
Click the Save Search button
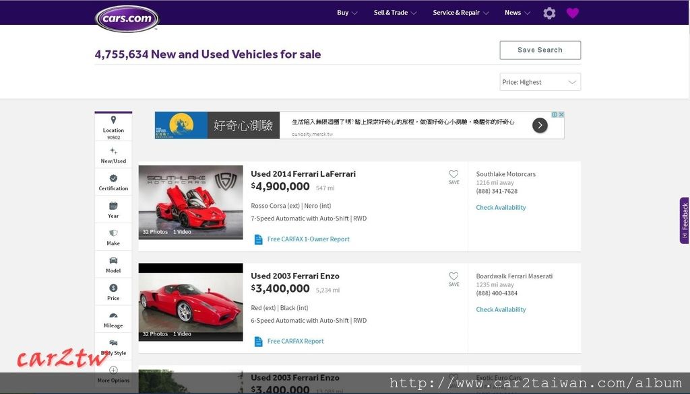tap(540, 50)
